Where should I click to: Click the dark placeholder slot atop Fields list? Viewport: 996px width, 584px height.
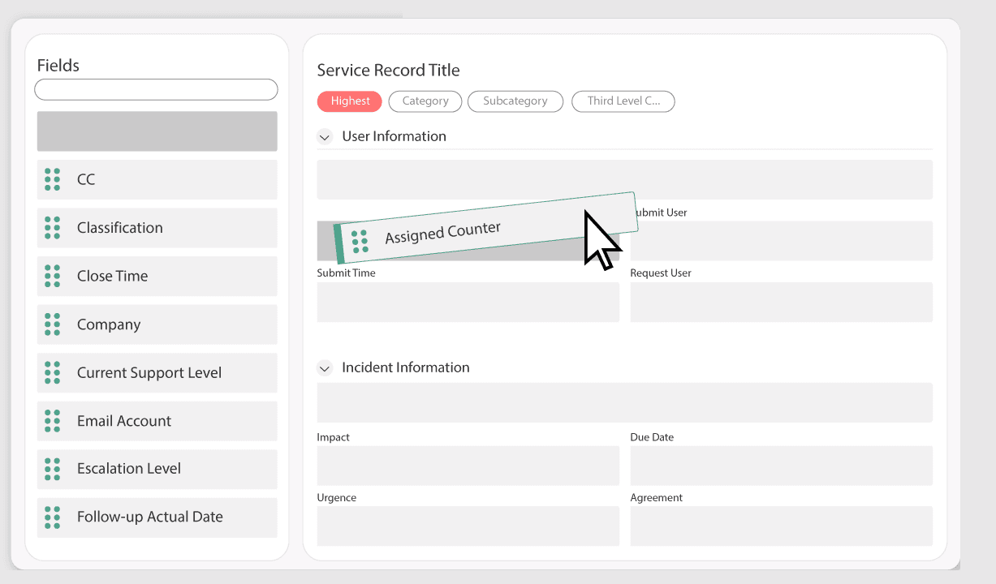157,131
